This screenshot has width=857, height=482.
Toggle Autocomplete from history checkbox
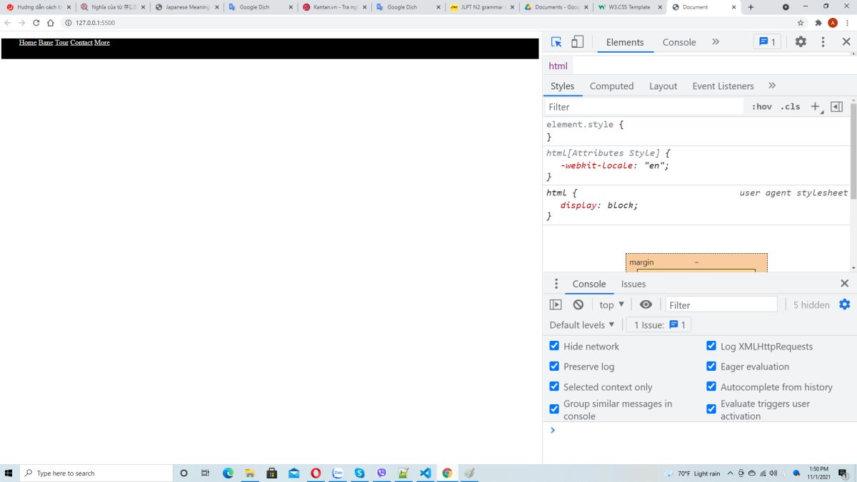711,386
